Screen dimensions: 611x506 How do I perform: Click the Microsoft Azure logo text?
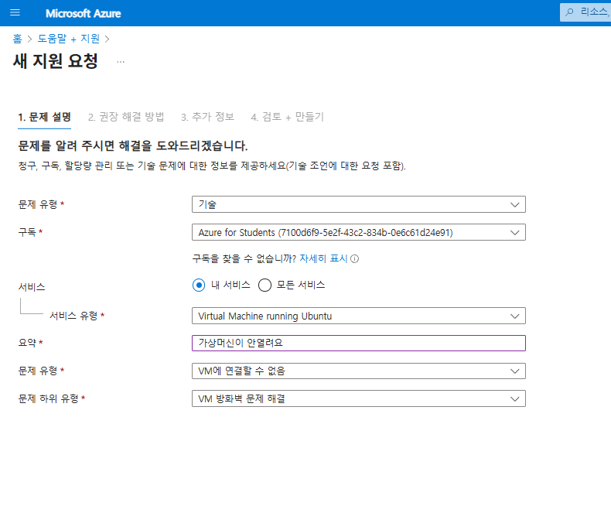(83, 13)
